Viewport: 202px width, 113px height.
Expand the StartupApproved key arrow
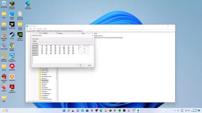click(39, 77)
